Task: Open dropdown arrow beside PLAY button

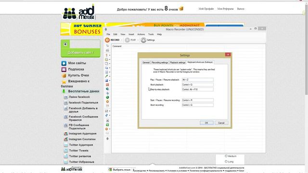Action: tap(138, 40)
